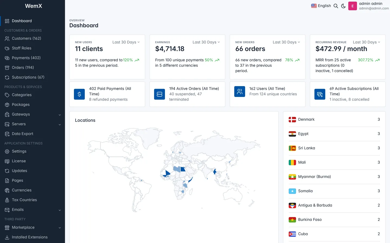The height and width of the screenshot is (243, 390).
Task: Click the Pages document icon
Action: (7, 181)
